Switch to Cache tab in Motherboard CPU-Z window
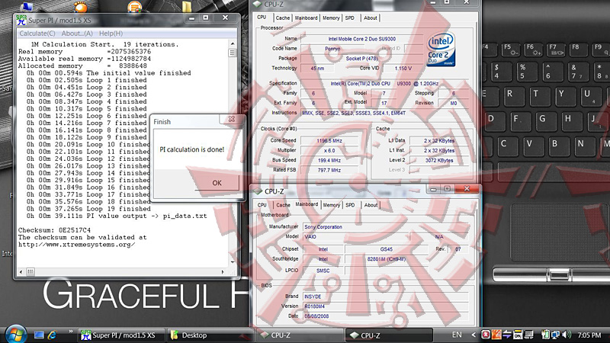Viewport: 610px width, 343px height. click(x=283, y=205)
